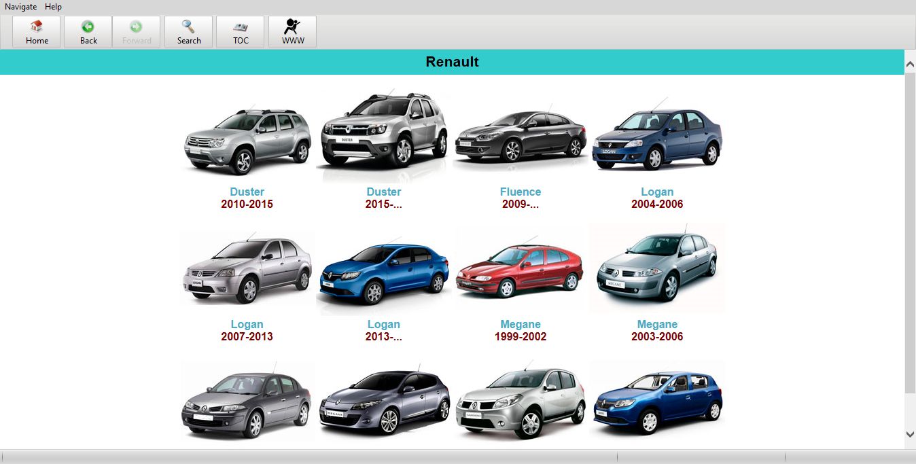Click the 2015-... year text under Duster
This screenshot has width=916, height=464.
384,204
